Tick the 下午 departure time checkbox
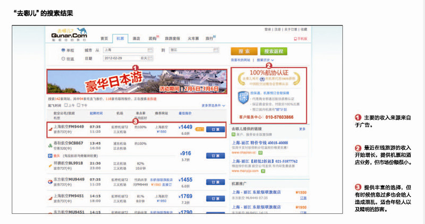Screen dimensions: 425x224 pyautogui.click(x=79, y=105)
